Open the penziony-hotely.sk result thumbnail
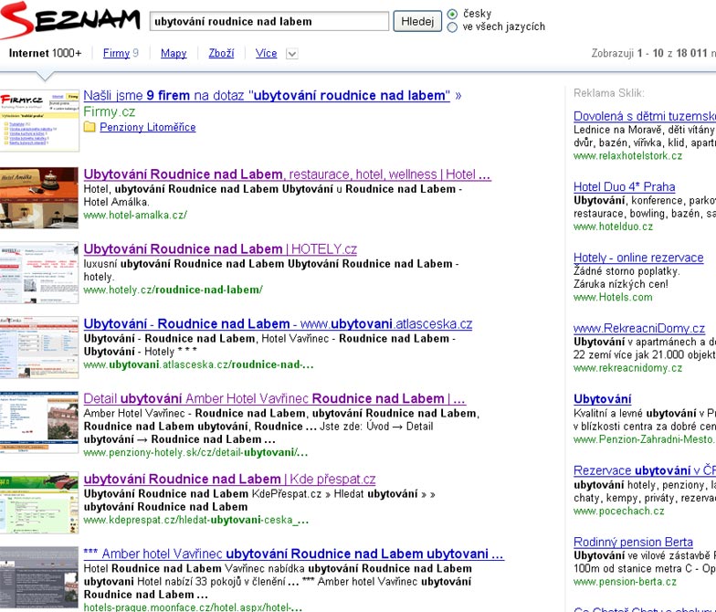The width and height of the screenshot is (716, 612). click(39, 422)
